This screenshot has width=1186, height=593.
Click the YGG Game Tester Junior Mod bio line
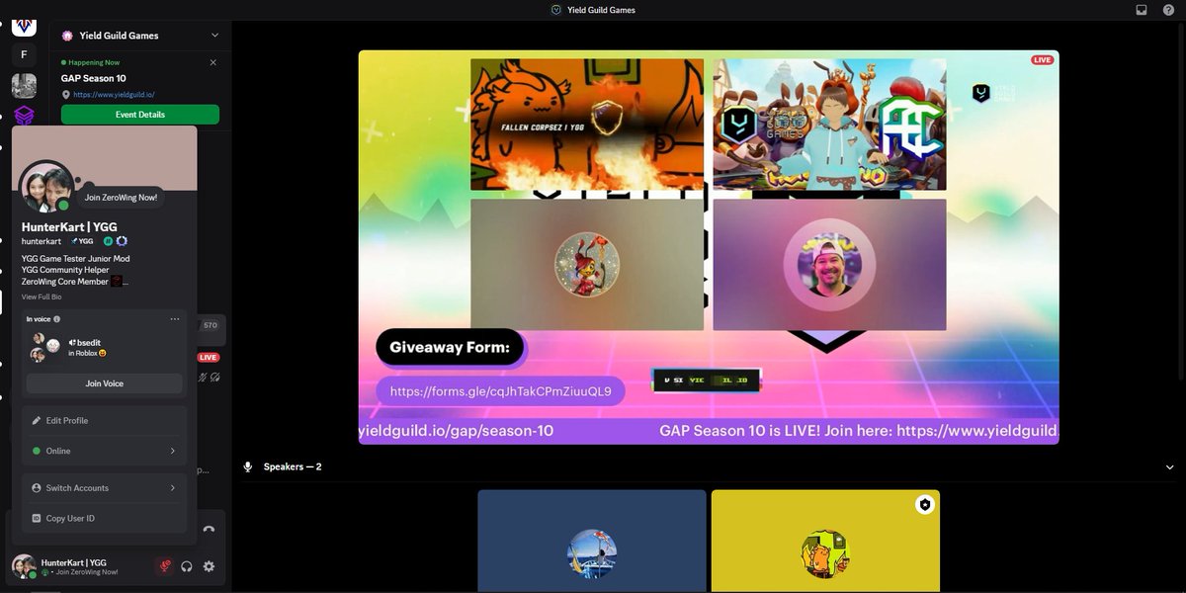click(76, 258)
